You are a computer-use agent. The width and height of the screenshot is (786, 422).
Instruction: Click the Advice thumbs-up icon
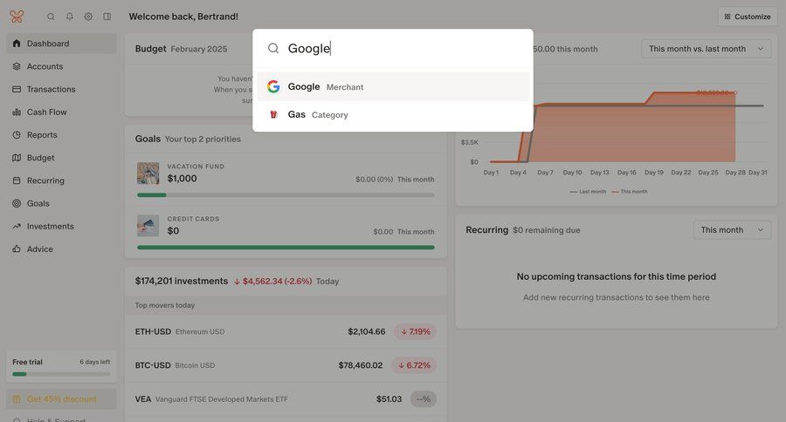pyautogui.click(x=17, y=248)
